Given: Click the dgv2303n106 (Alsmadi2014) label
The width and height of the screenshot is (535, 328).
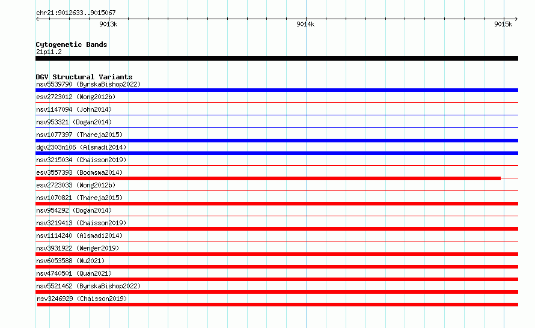Looking at the screenshot, I should pyautogui.click(x=81, y=147).
